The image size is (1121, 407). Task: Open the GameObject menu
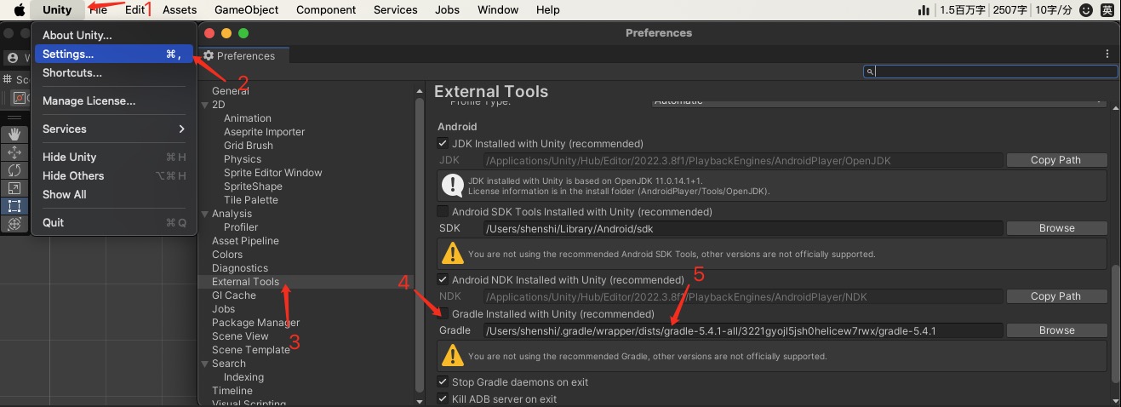(246, 10)
